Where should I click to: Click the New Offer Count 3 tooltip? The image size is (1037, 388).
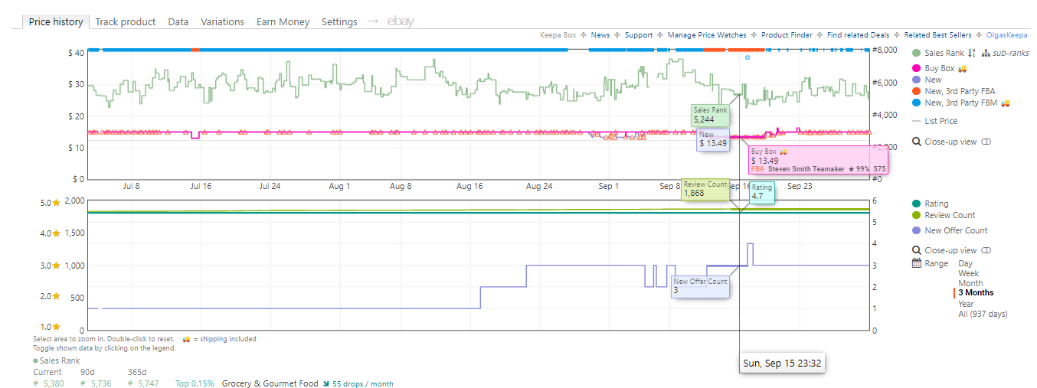pos(700,286)
